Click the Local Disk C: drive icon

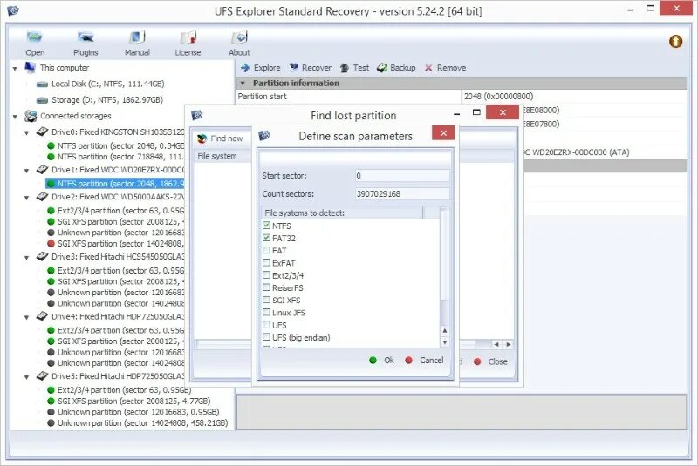click(x=42, y=84)
